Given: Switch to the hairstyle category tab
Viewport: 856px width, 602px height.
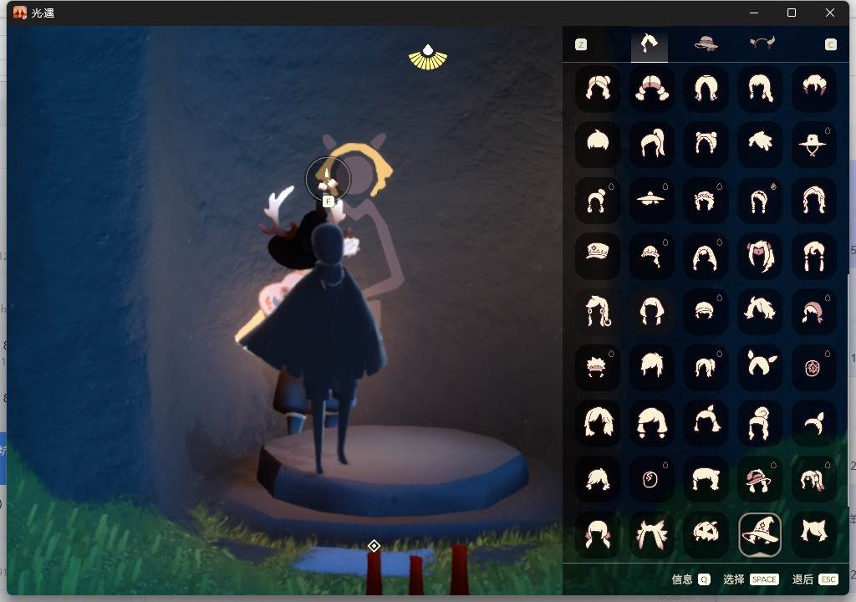Looking at the screenshot, I should point(649,44).
